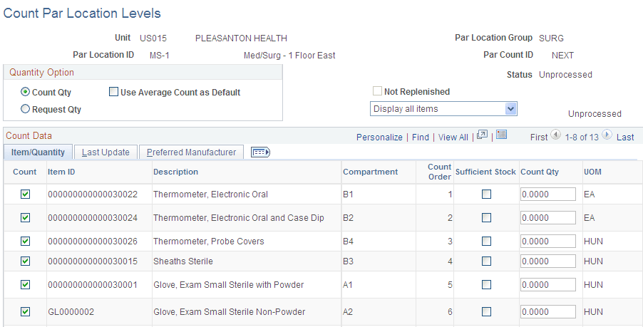The width and height of the screenshot is (643, 327).
Task: Check Sufficient Stock for compartment A1
Action: tap(486, 284)
